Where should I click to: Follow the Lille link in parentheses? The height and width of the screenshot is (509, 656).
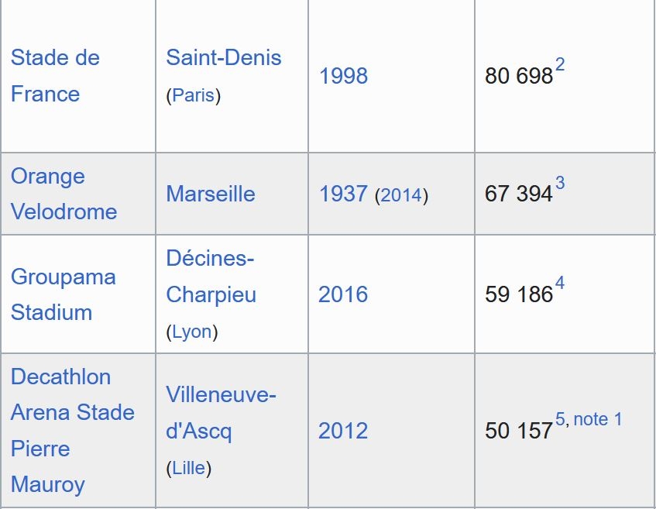191,468
